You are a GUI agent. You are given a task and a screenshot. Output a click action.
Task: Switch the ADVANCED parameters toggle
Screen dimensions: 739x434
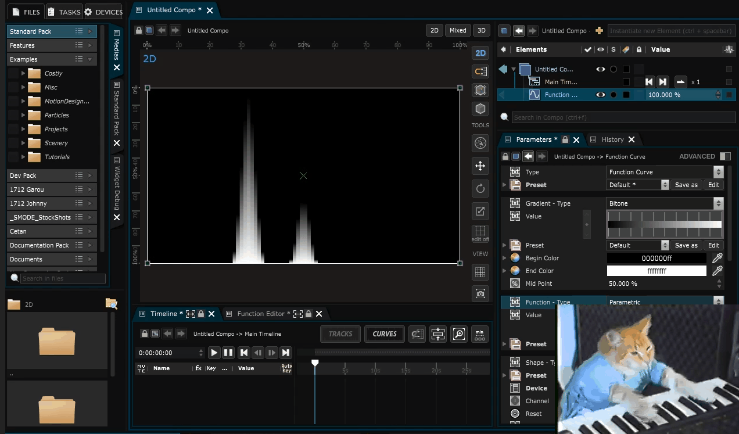coord(725,156)
